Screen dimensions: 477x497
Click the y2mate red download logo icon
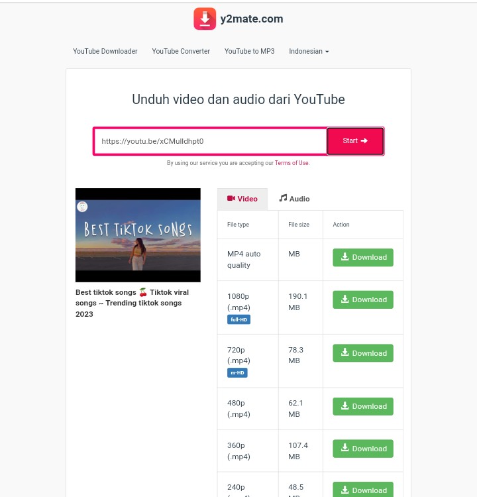point(205,19)
